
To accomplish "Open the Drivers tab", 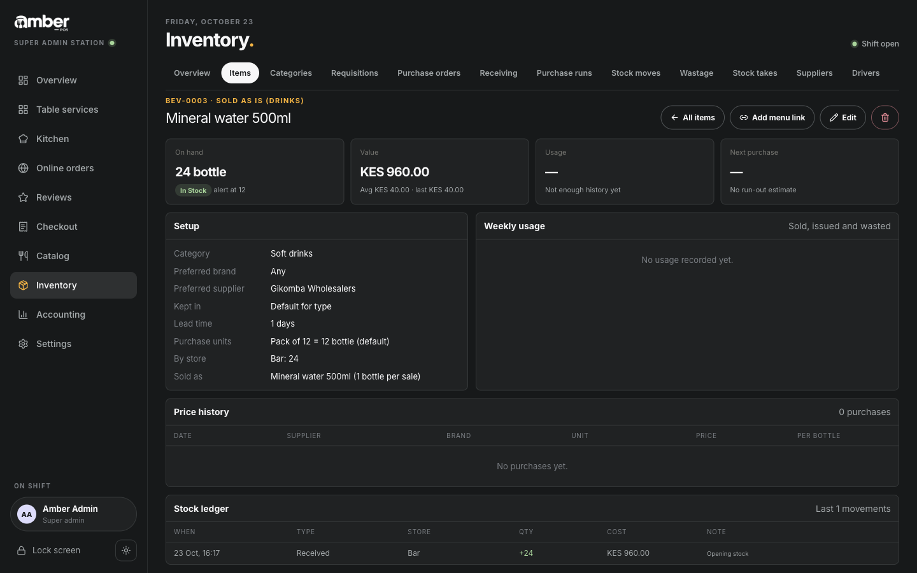I will coord(866,73).
